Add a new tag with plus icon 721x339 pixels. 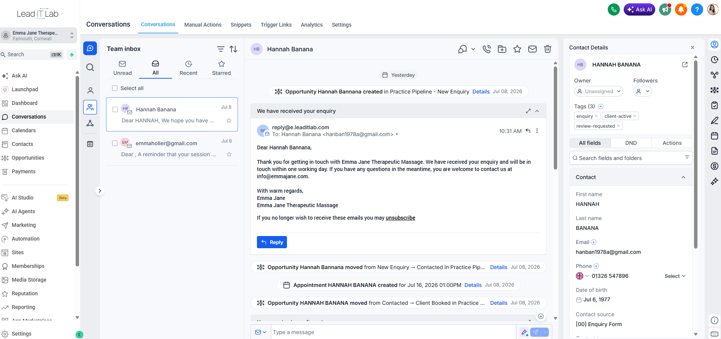(x=601, y=106)
